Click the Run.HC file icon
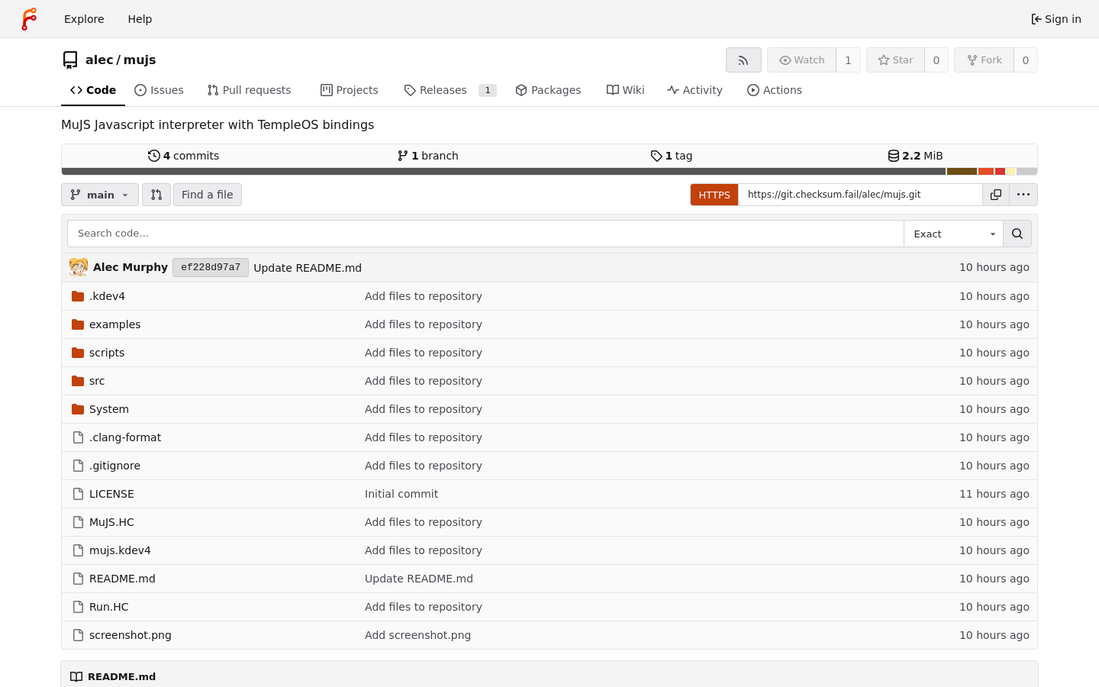The image size is (1099, 687). pyautogui.click(x=78, y=607)
